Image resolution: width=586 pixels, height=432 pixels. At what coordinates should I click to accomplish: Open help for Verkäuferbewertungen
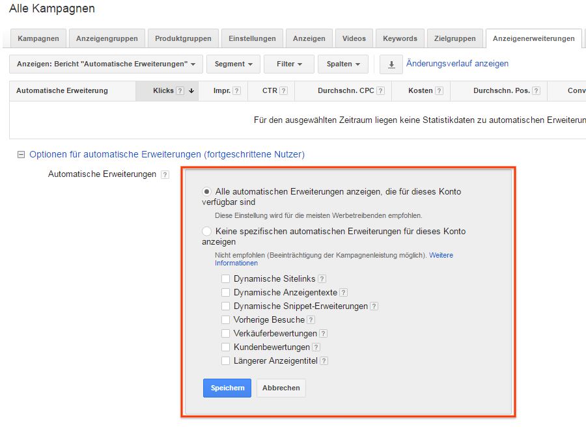pos(323,334)
